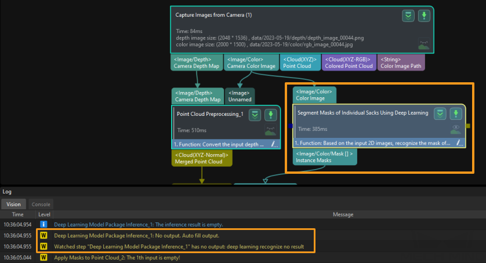Click warning icon on Apply Masks log entry
The width and height of the screenshot is (486, 263).
42,257
